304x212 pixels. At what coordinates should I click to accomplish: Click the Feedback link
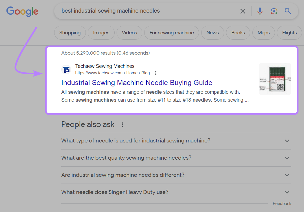point(282,203)
